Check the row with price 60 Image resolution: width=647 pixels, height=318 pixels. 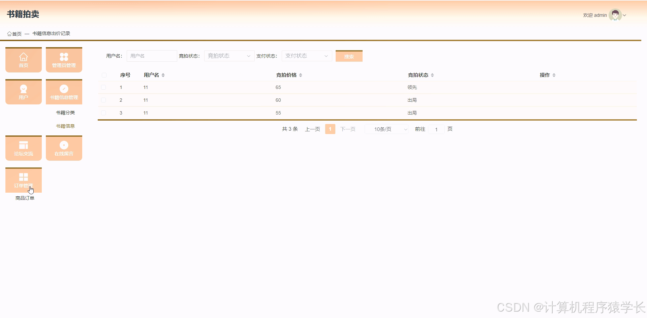pos(103,100)
